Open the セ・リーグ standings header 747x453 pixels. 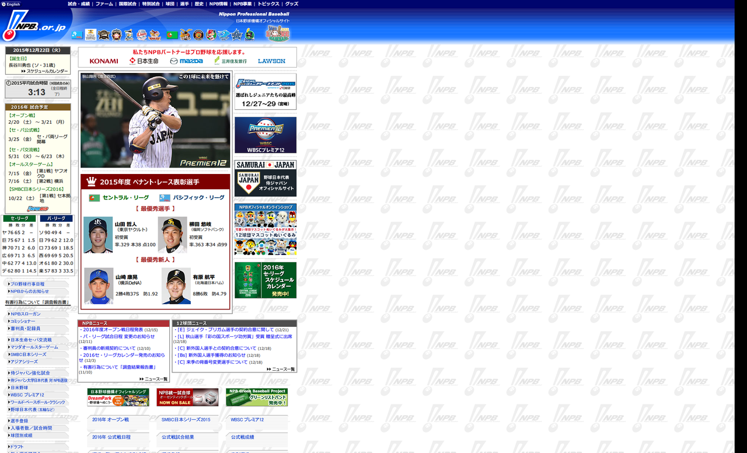click(x=19, y=218)
